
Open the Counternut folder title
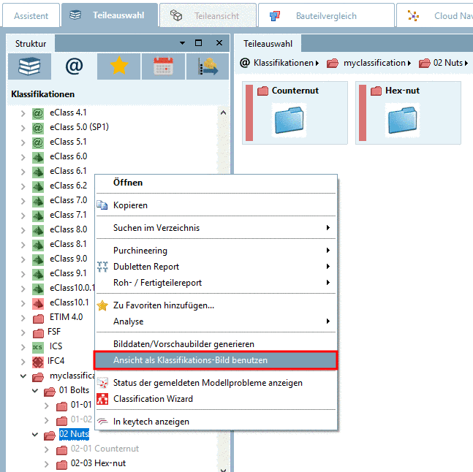click(295, 91)
